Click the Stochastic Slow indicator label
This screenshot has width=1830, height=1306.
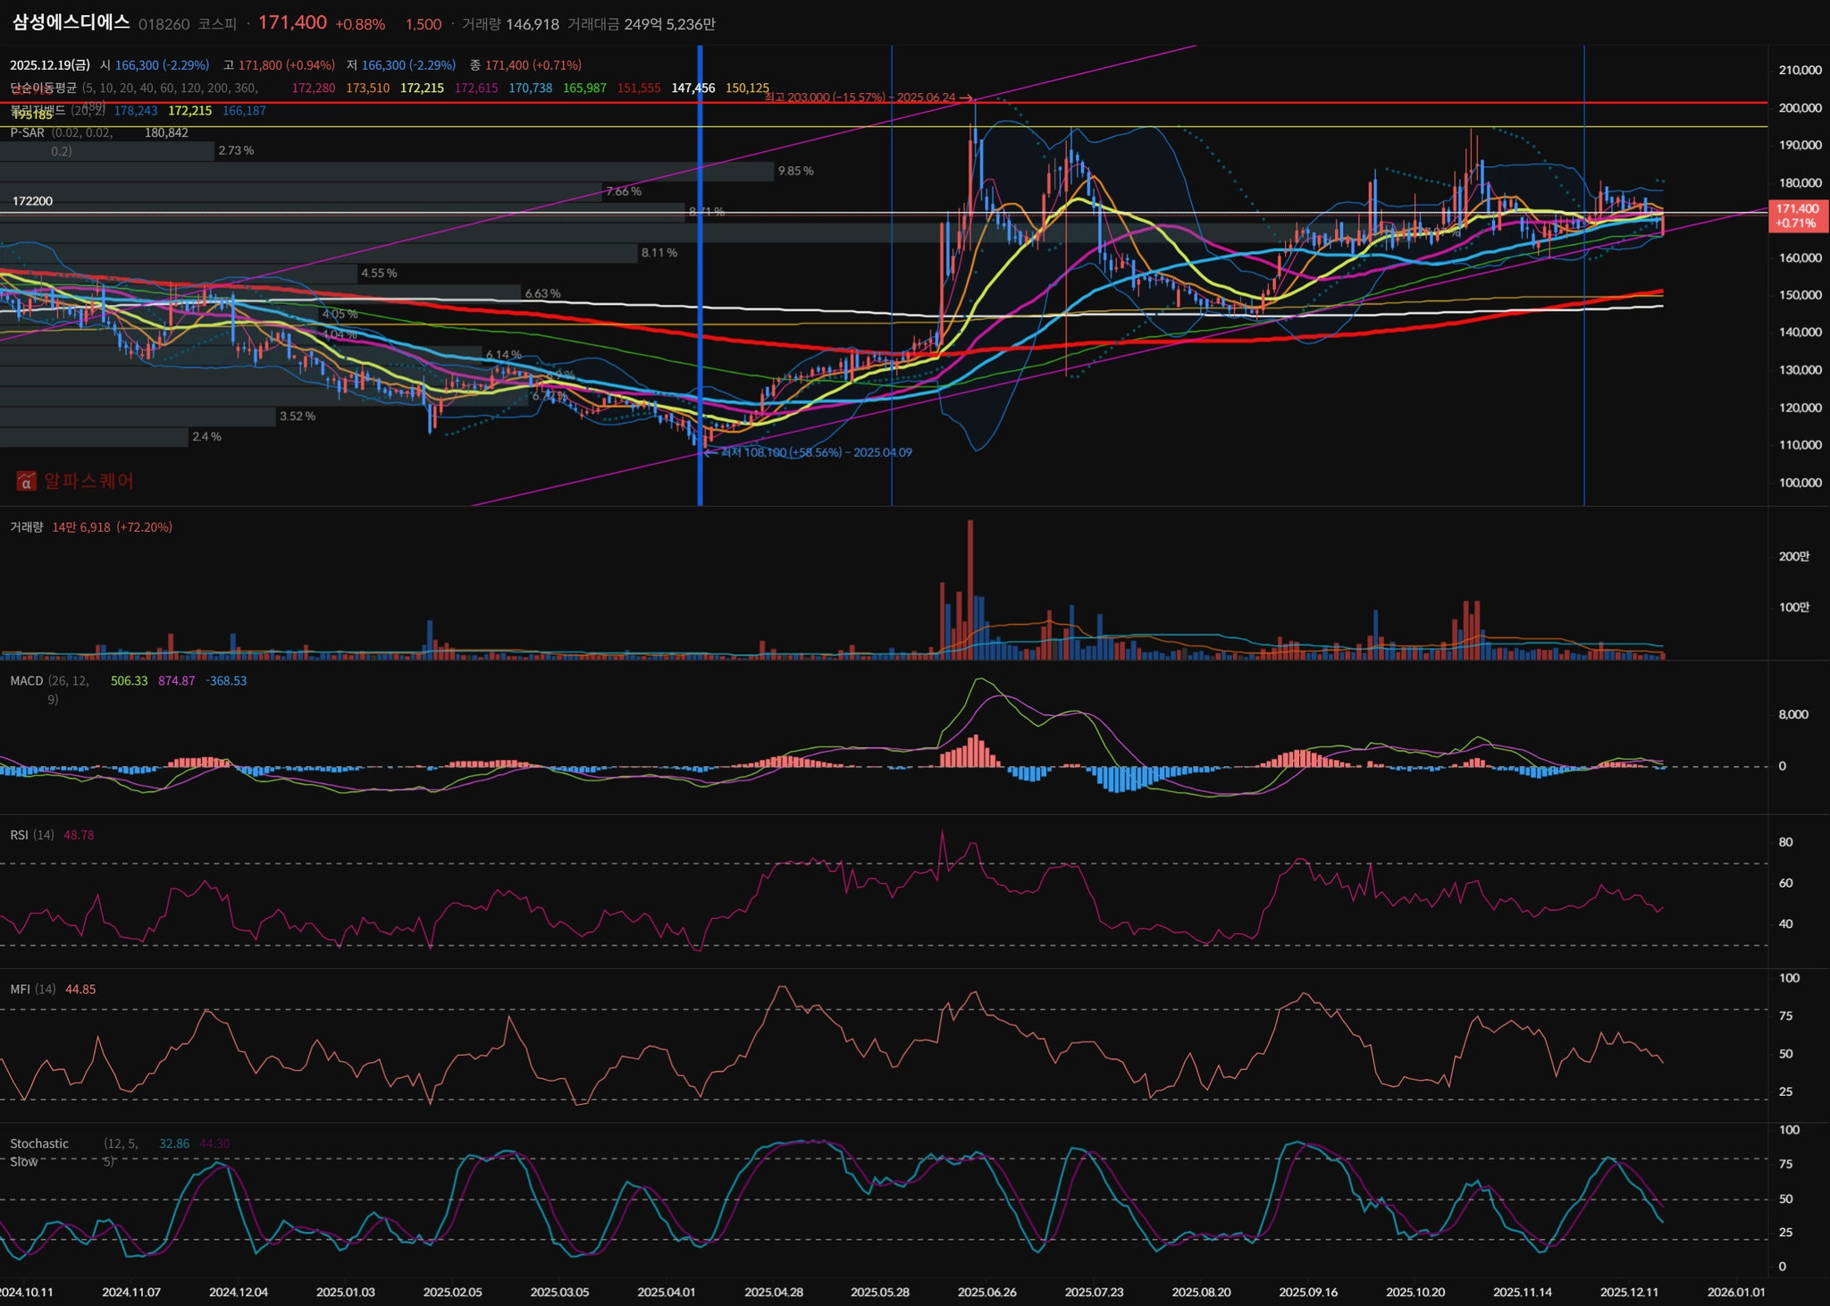pyautogui.click(x=38, y=1144)
